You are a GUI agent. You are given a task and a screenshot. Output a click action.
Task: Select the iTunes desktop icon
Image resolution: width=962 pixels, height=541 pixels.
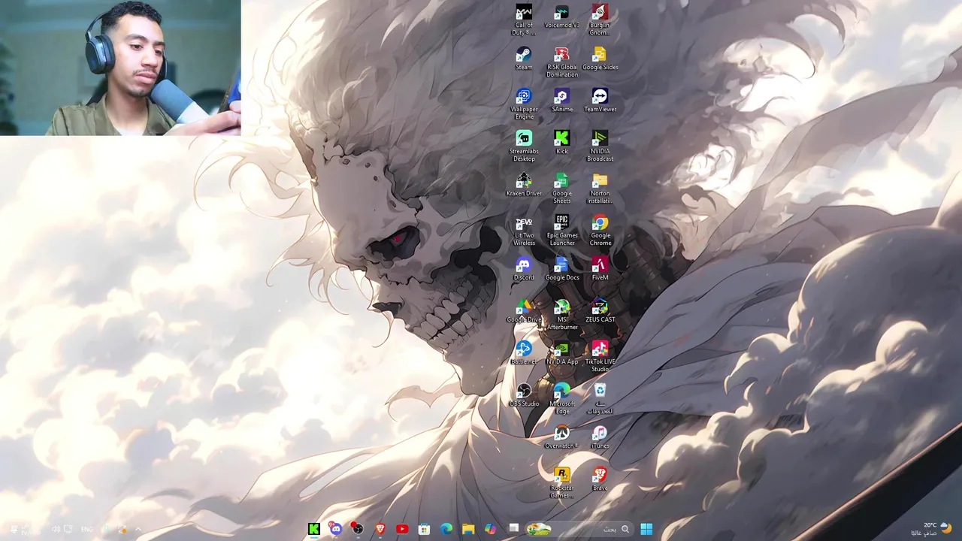point(600,437)
